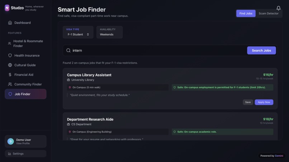This screenshot has width=289, height=162.
Task: Click the location pin beside On Campus (5 min walk)
Action: point(70,87)
